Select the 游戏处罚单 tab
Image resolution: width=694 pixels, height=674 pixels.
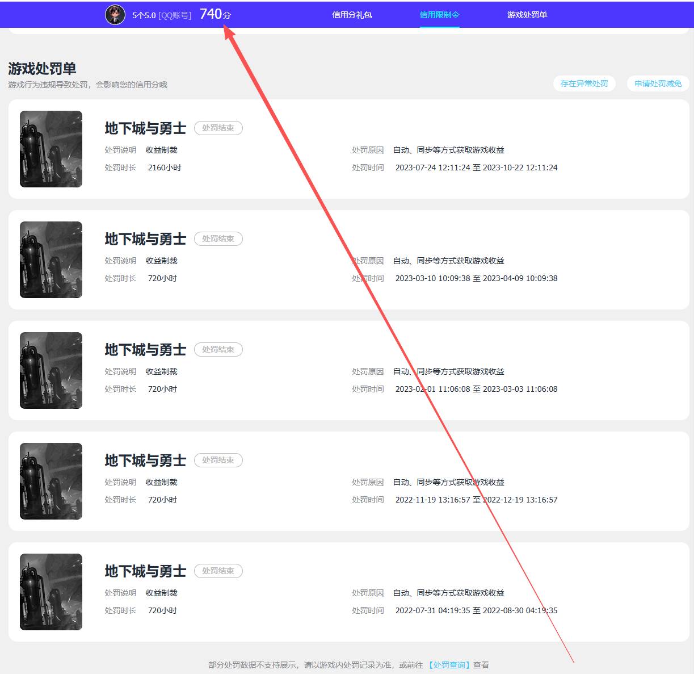click(527, 15)
